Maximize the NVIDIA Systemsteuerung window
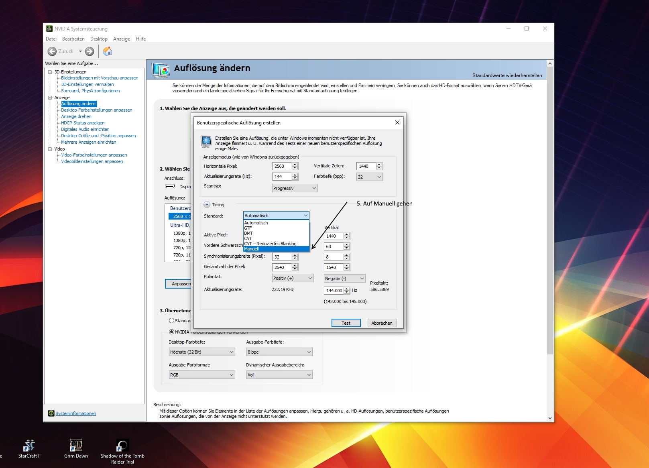Image resolution: width=649 pixels, height=468 pixels. (527, 28)
